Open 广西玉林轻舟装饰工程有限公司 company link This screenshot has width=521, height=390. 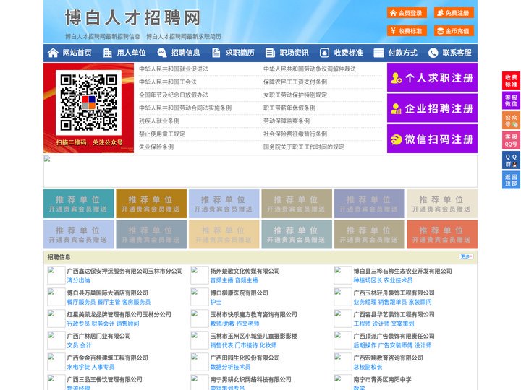[394, 292]
